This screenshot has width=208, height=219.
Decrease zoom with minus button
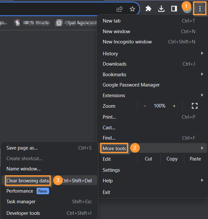(145, 106)
